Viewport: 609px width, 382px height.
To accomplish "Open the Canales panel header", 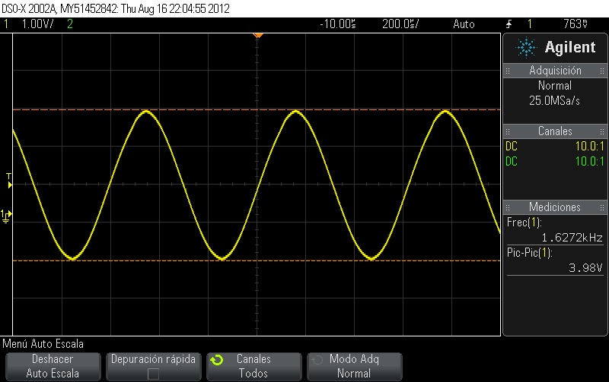I will [x=555, y=131].
